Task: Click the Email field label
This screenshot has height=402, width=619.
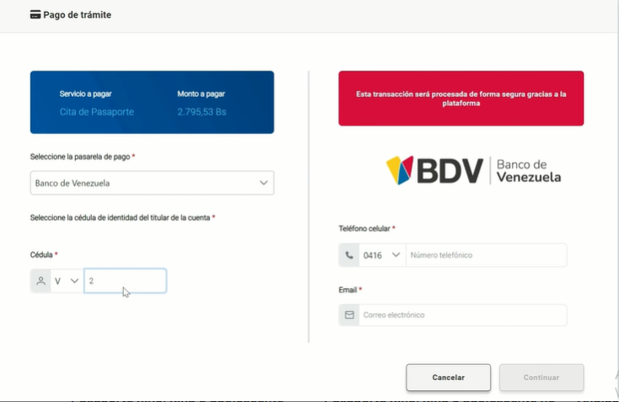Action: pyautogui.click(x=347, y=290)
